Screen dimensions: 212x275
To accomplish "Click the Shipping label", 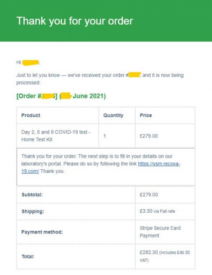I will [x=33, y=211].
